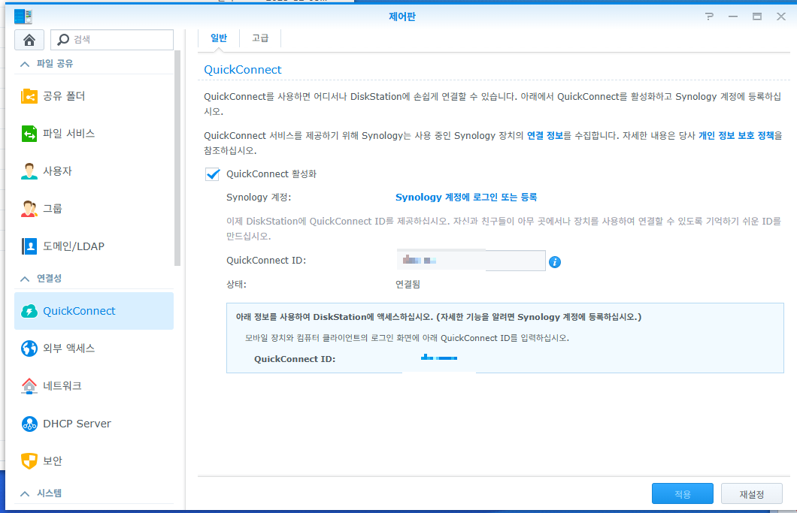Minimize the 제어판 window

point(733,17)
